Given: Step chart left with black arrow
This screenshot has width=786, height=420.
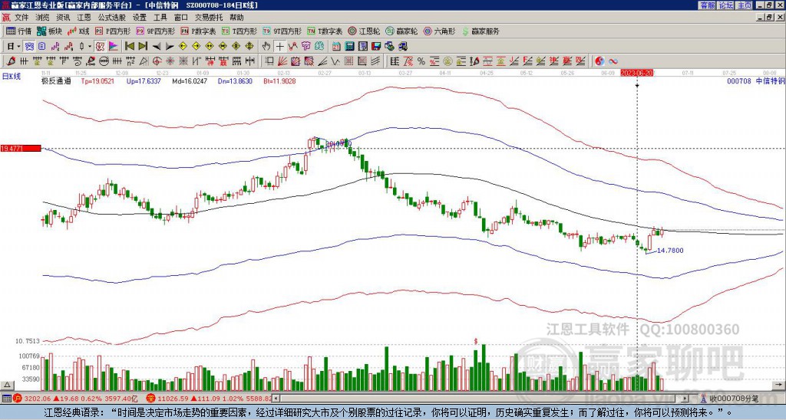Looking at the screenshot, I should pyautogui.click(x=157, y=47).
